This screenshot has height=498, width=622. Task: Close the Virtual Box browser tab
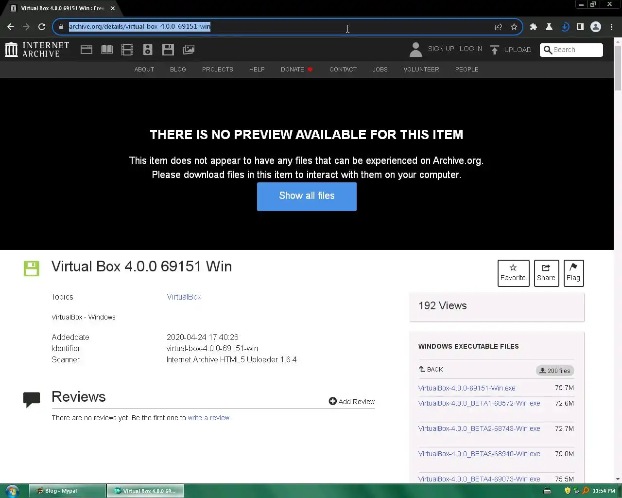click(x=113, y=8)
